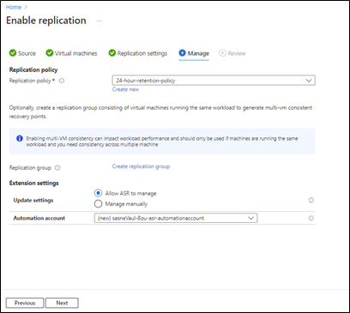Click the Create replication group link
This screenshot has height=313, width=350.
[x=141, y=166]
